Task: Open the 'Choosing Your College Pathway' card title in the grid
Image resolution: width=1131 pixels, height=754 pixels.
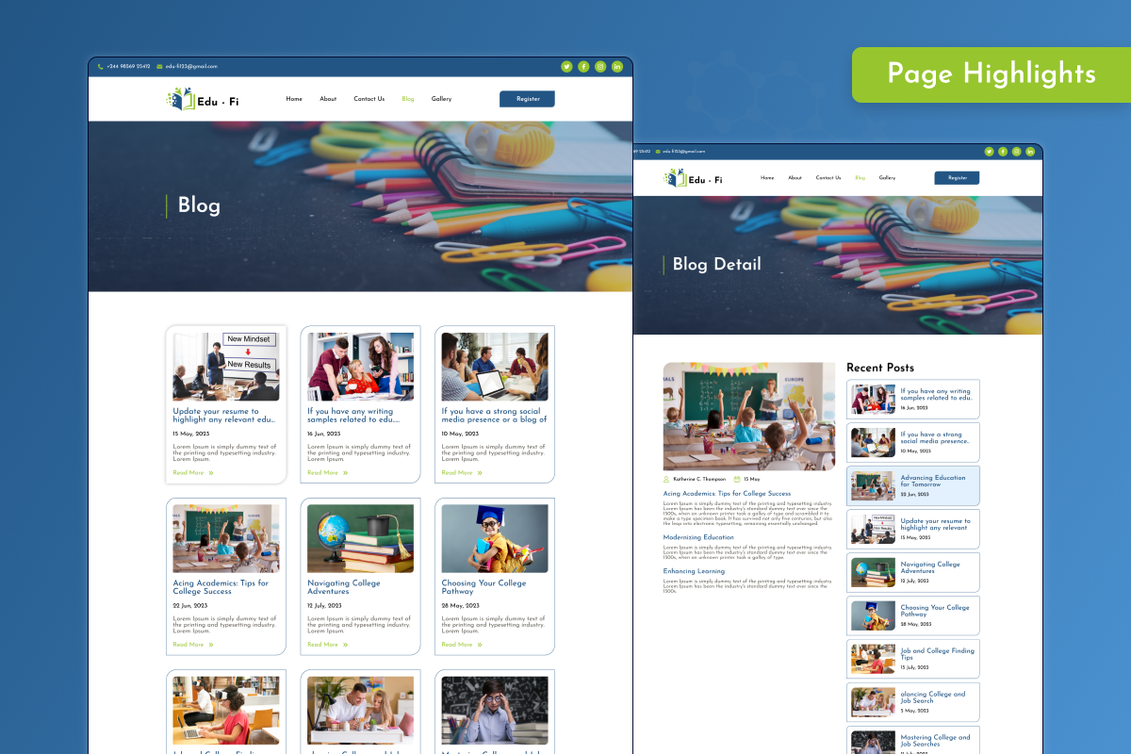Action: pos(484,587)
